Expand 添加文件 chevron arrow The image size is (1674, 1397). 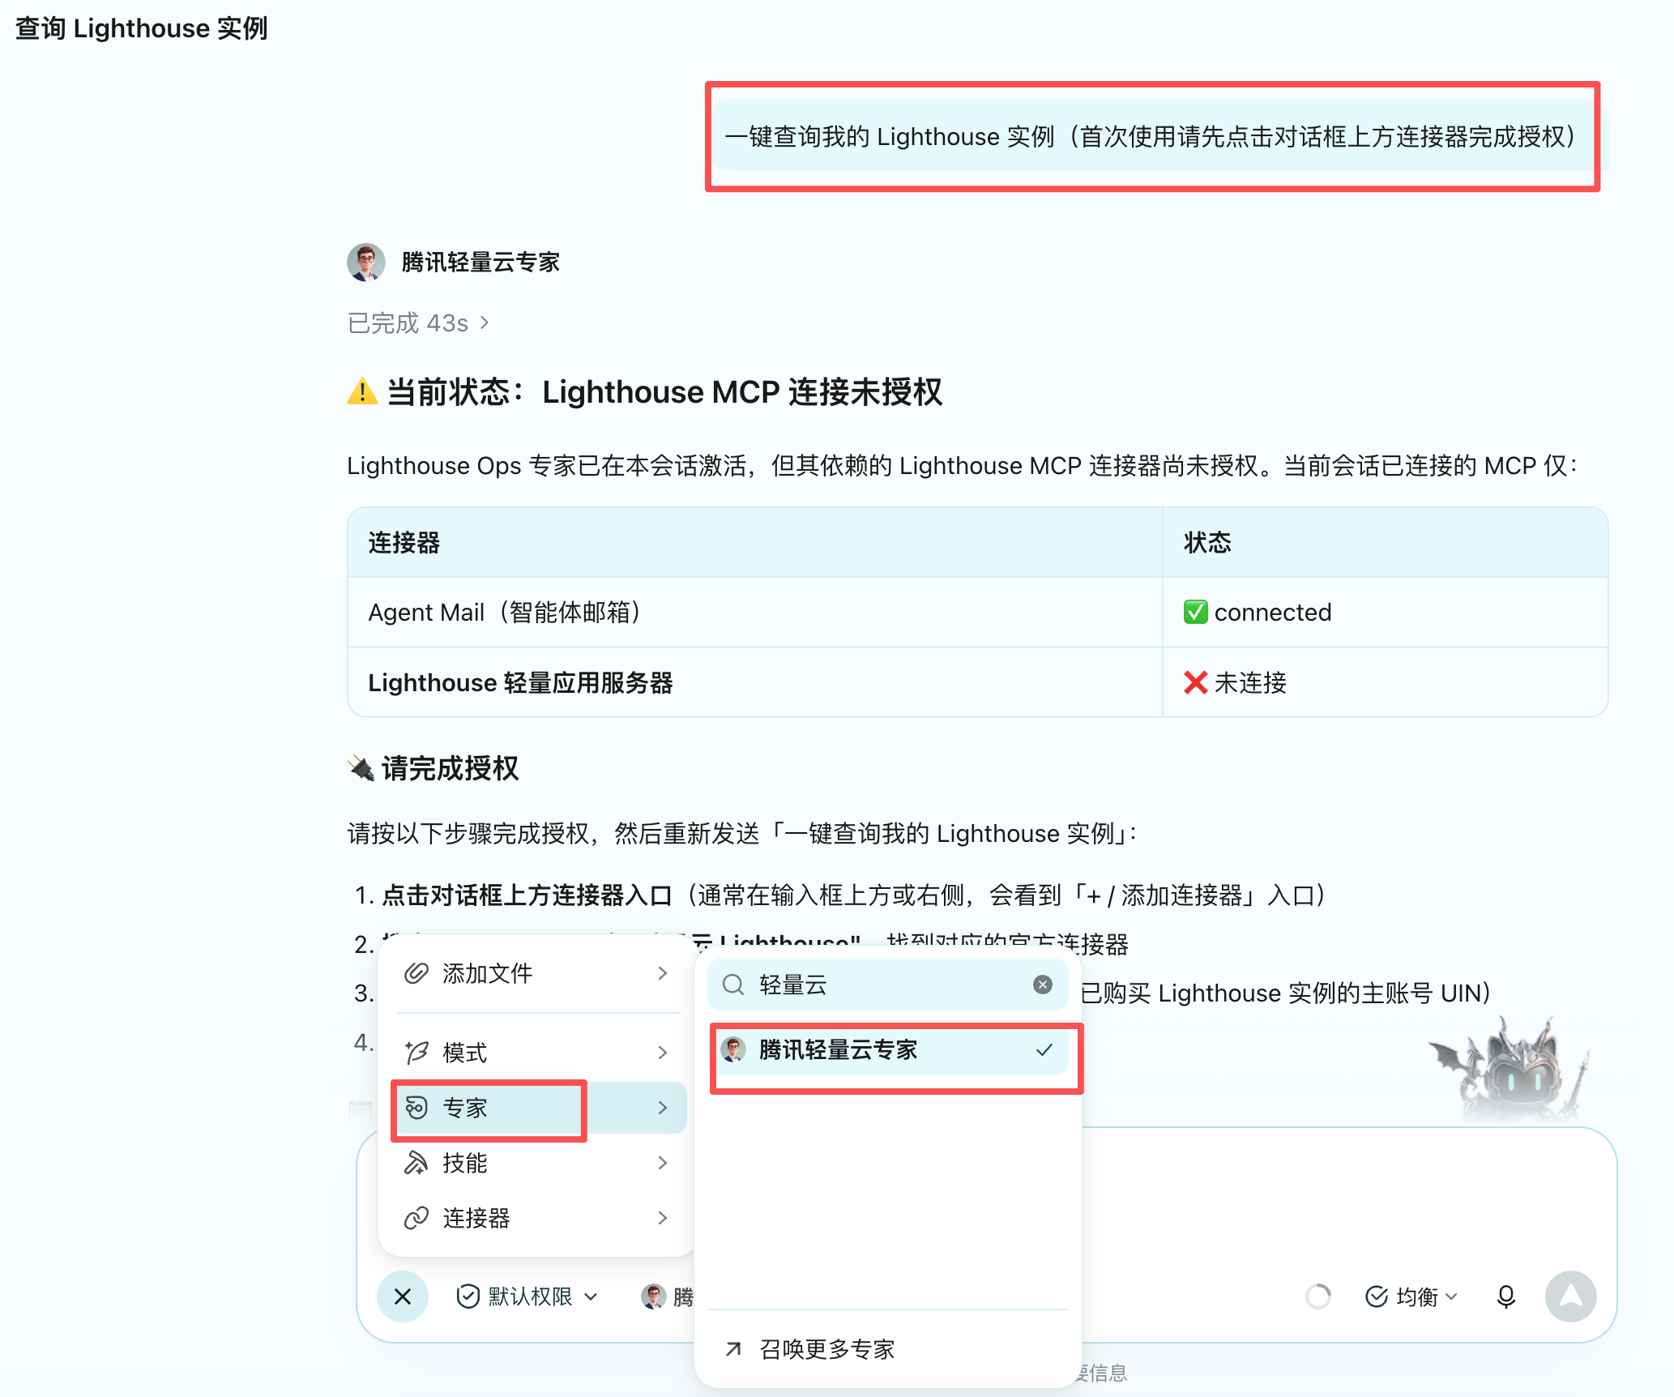pos(663,973)
